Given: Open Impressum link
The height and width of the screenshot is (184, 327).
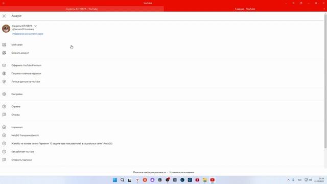Looking at the screenshot, I should point(17,127).
